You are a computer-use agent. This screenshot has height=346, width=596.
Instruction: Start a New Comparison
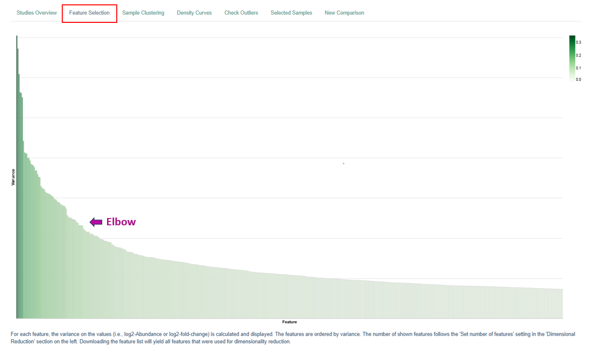pos(344,13)
